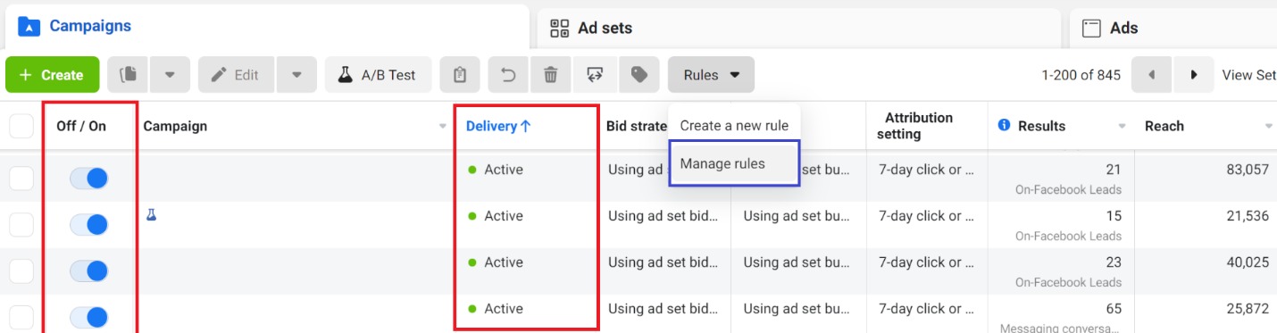Click the green Create button
Screen dimensions: 1277x333
(51, 75)
